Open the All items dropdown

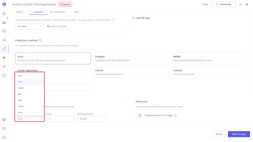[x=29, y=27]
